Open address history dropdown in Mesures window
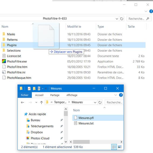Image resolution: width=153 pixels, height=153 pixels. click(95, 102)
